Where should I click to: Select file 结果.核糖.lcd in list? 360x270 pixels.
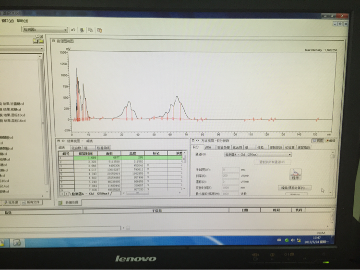(x=11, y=109)
